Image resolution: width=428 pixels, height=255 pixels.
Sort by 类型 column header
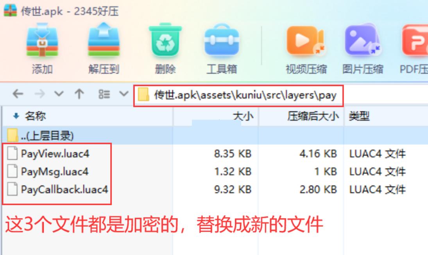[x=359, y=116]
